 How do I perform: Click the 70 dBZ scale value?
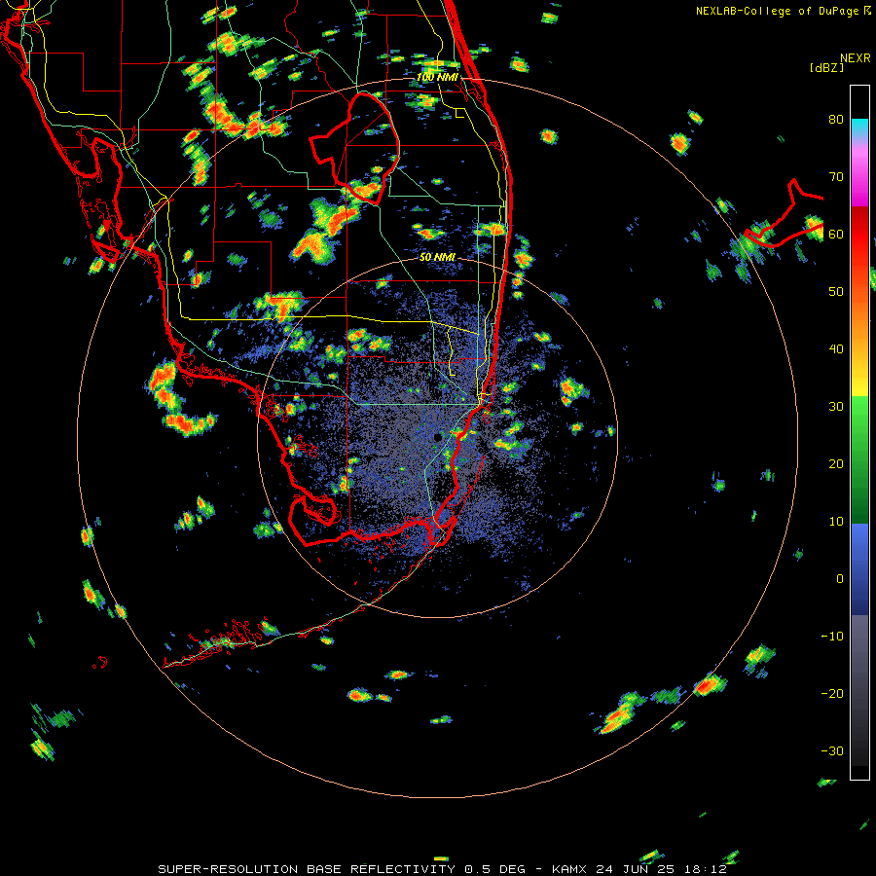click(836, 176)
